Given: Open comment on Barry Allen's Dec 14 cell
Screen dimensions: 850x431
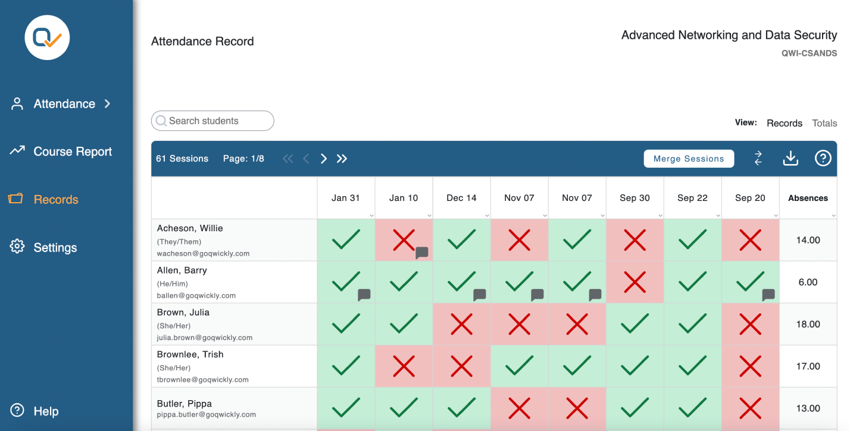Looking at the screenshot, I should coord(480,294).
